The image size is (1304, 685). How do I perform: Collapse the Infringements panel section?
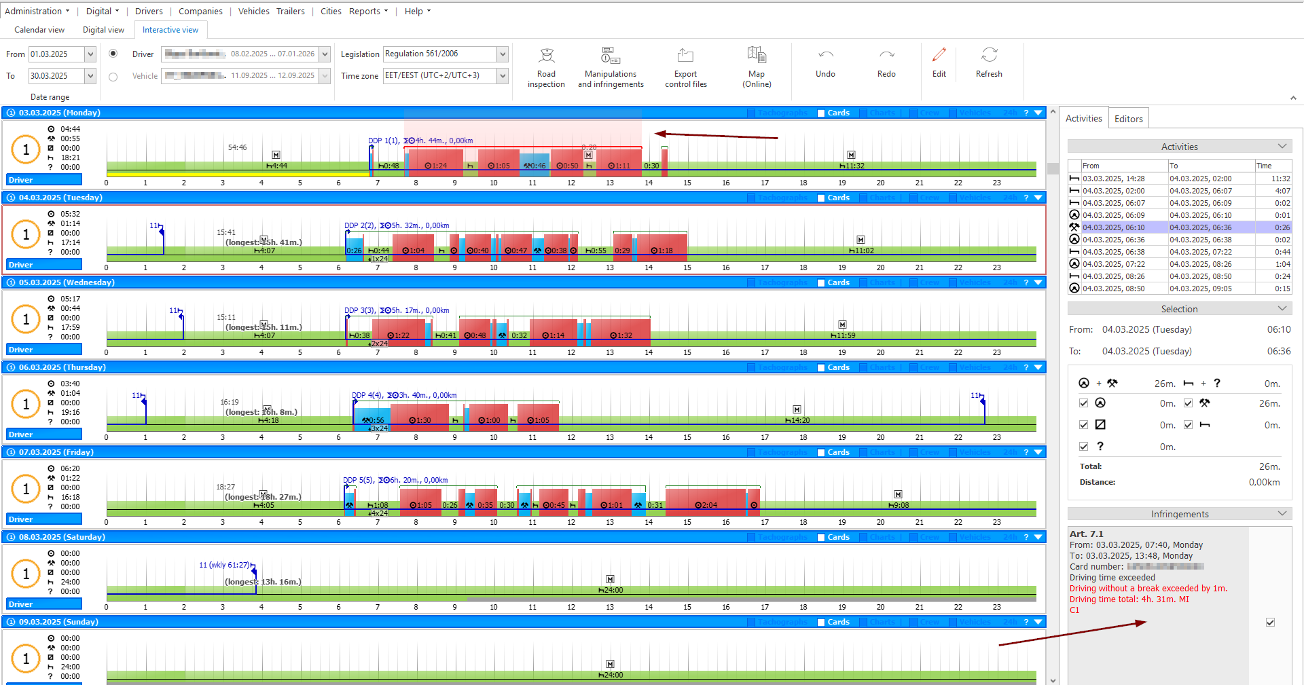[1282, 513]
